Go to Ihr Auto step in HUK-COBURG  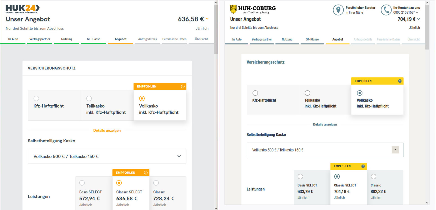tap(237, 39)
